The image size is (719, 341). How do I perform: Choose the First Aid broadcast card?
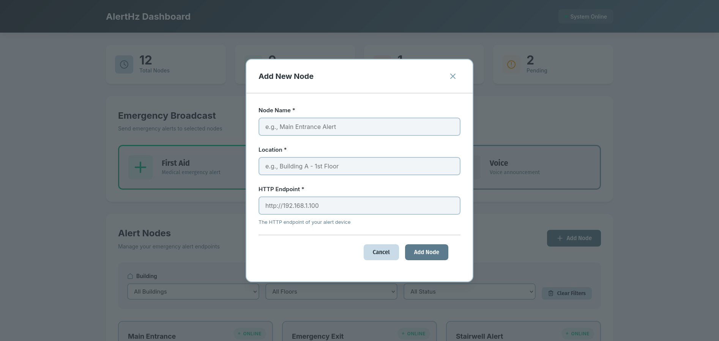pyautogui.click(x=182, y=167)
